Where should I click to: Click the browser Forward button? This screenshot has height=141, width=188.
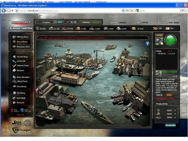8,11
